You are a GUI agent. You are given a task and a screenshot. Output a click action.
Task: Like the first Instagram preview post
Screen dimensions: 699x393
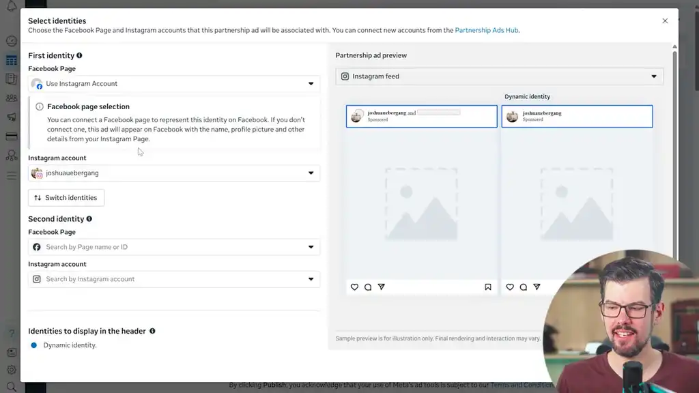(x=354, y=287)
